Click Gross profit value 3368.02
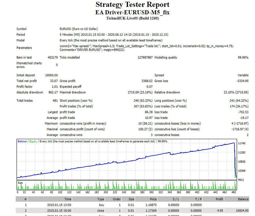 [147, 81]
